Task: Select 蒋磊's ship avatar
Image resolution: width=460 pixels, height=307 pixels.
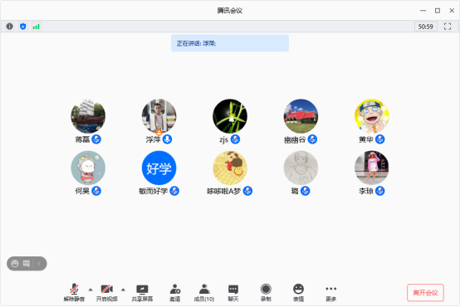Action: tap(88, 116)
